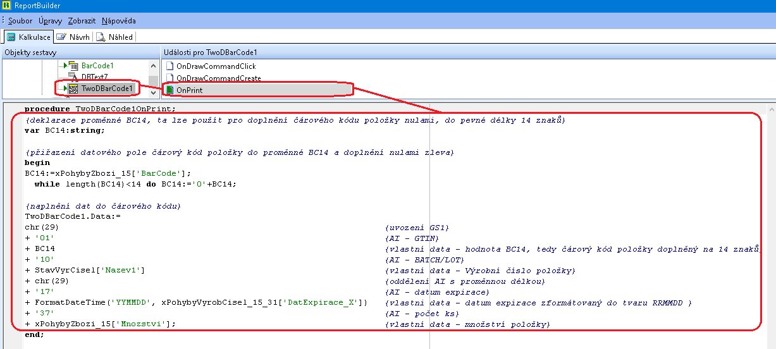This screenshot has height=349, width=776.
Task: Open the Soubor menu
Action: (20, 21)
